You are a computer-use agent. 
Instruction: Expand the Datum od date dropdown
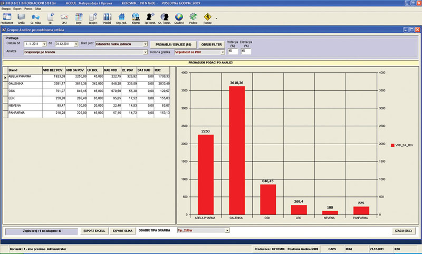(44, 44)
